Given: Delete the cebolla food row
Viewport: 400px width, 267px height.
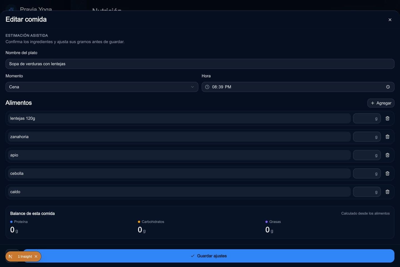Looking at the screenshot, I should [x=387, y=174].
